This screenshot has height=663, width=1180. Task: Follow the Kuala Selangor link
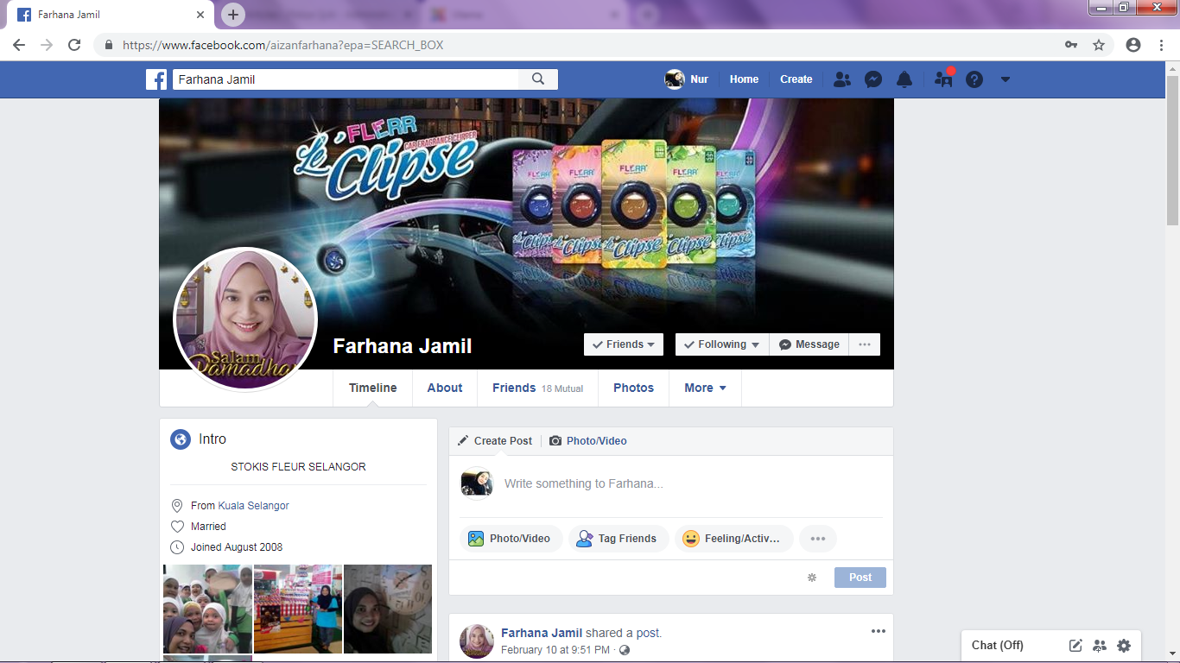point(253,506)
